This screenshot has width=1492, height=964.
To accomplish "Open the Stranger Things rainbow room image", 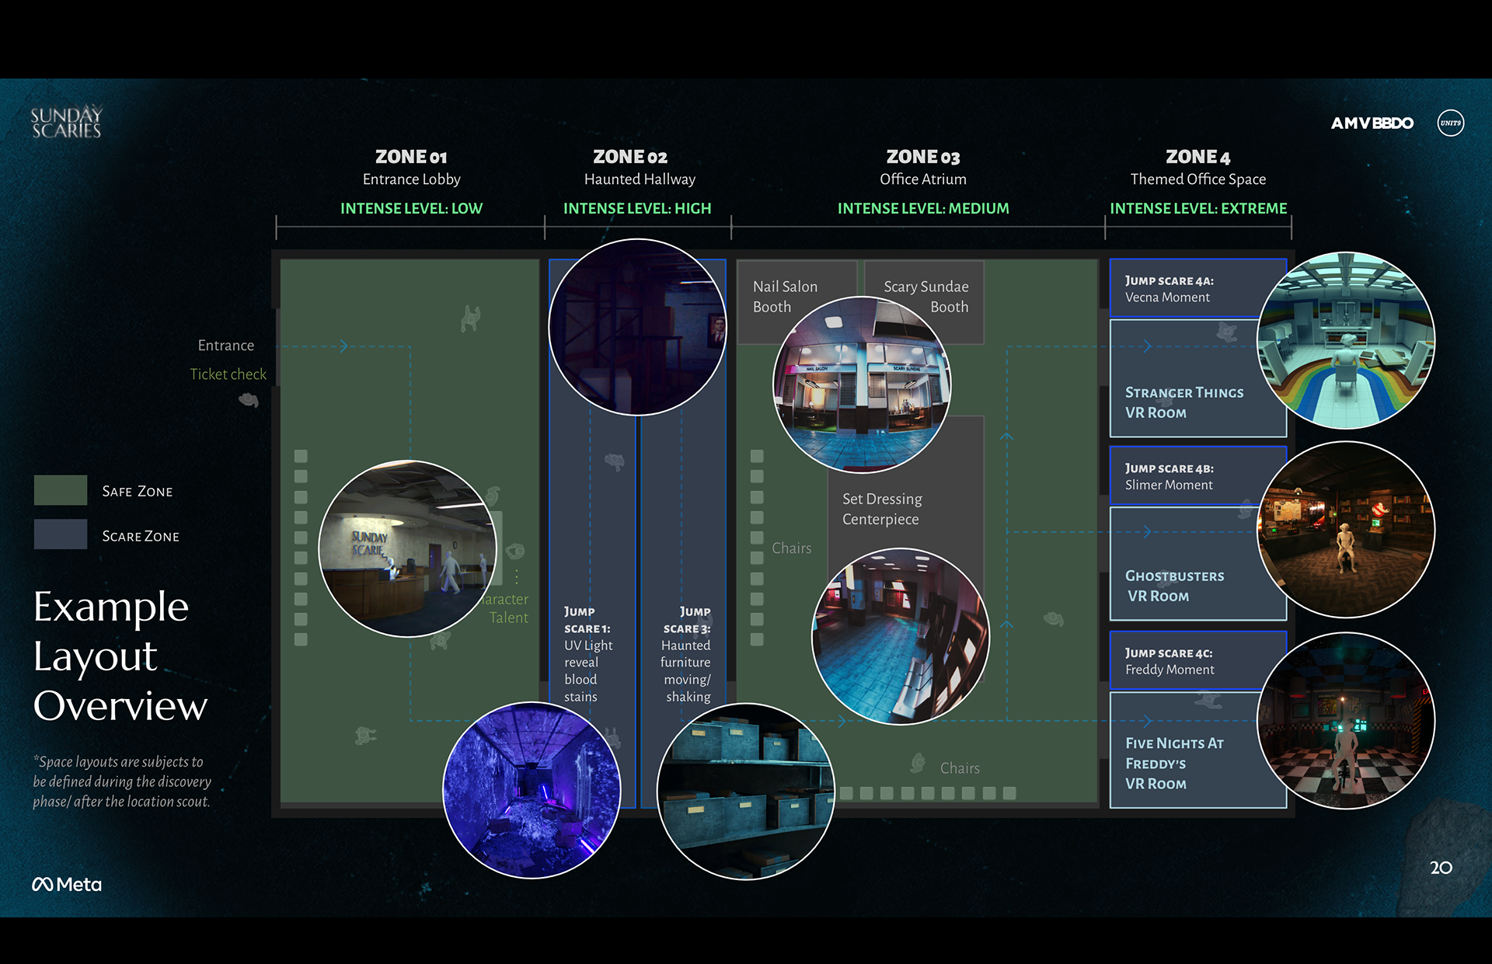I will point(1346,340).
